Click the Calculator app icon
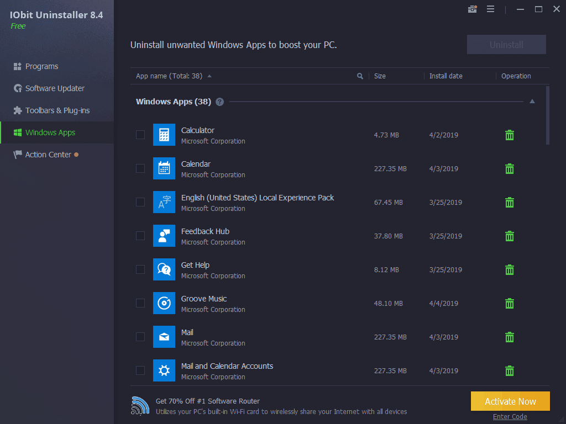The height and width of the screenshot is (424, 566). [164, 135]
